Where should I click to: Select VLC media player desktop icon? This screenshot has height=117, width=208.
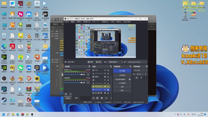click(29, 37)
